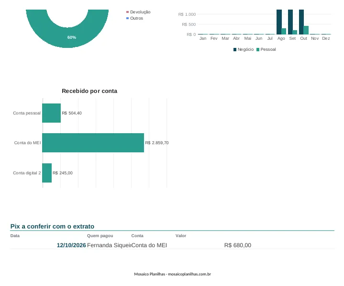Click the Quem pagou column header
This screenshot has width=344, height=286.
(100, 236)
